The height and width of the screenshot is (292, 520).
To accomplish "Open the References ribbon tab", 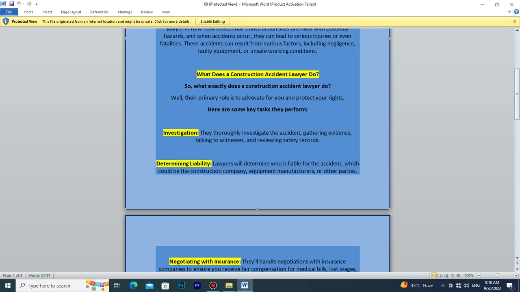I will click(99, 12).
